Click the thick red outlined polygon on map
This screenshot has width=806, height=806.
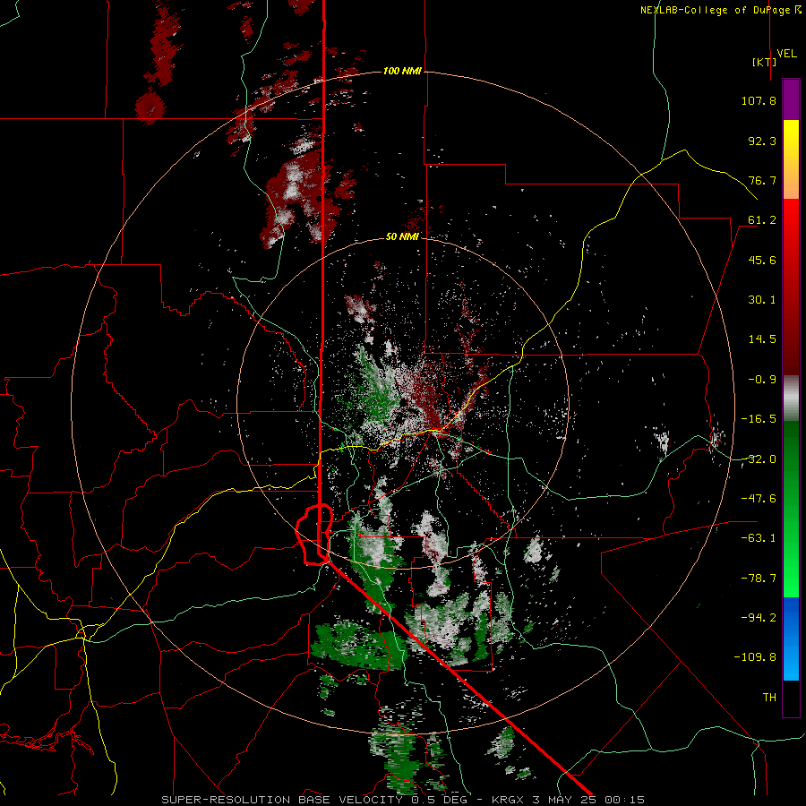coord(314,535)
